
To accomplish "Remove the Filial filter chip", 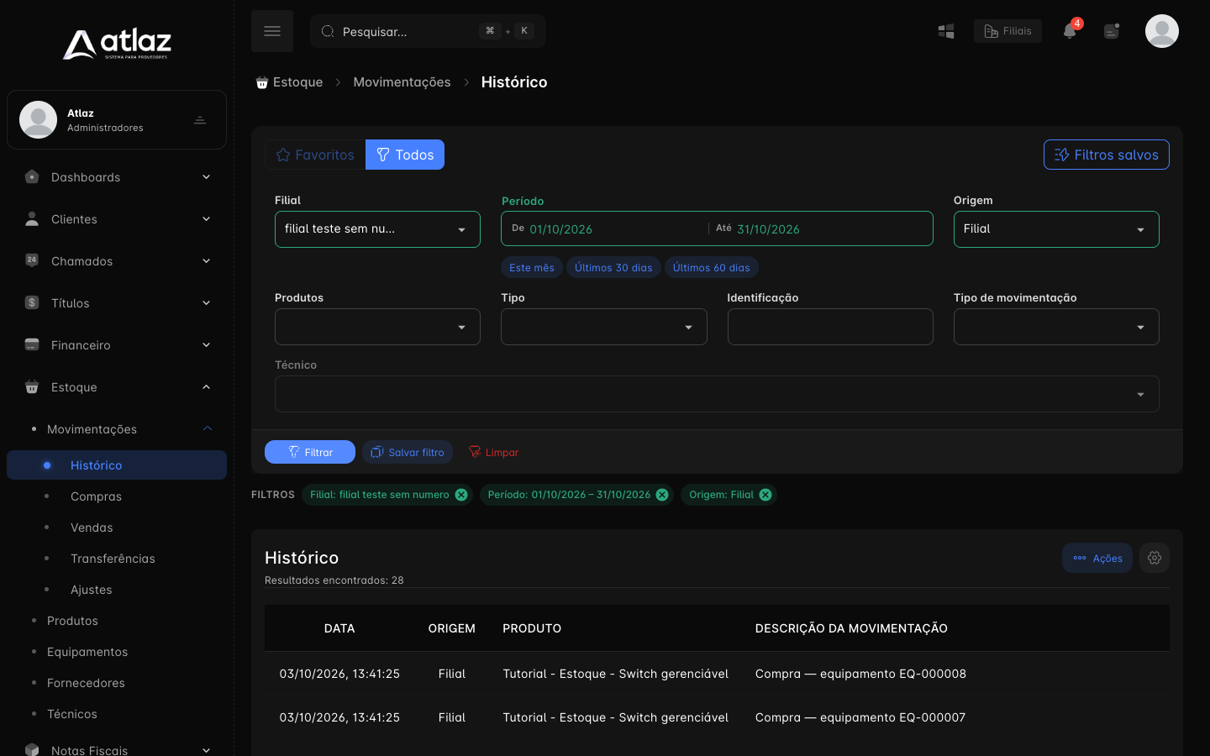I will click(461, 495).
